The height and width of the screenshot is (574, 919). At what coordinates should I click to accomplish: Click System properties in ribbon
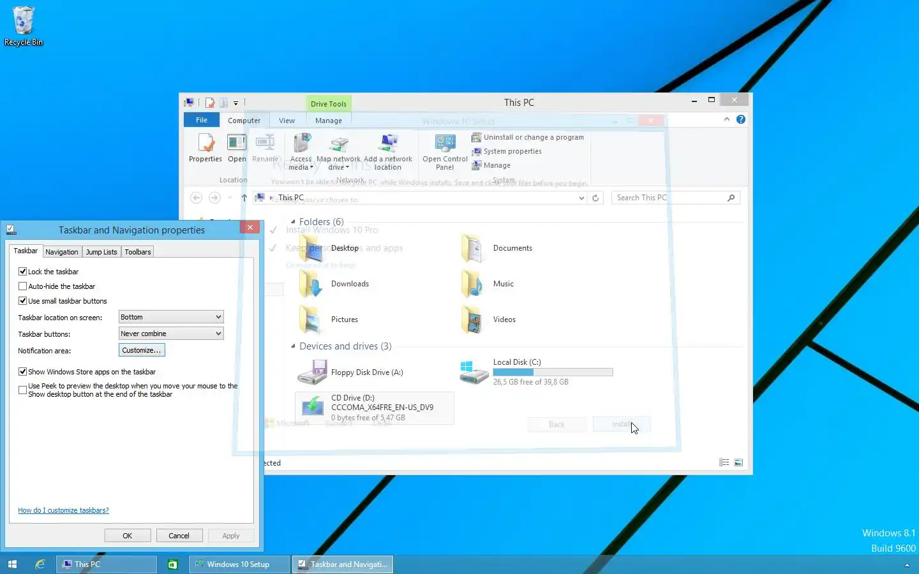(x=507, y=151)
